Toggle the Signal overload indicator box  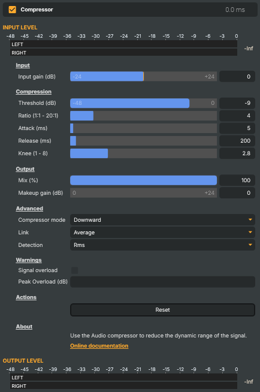[x=74, y=270]
